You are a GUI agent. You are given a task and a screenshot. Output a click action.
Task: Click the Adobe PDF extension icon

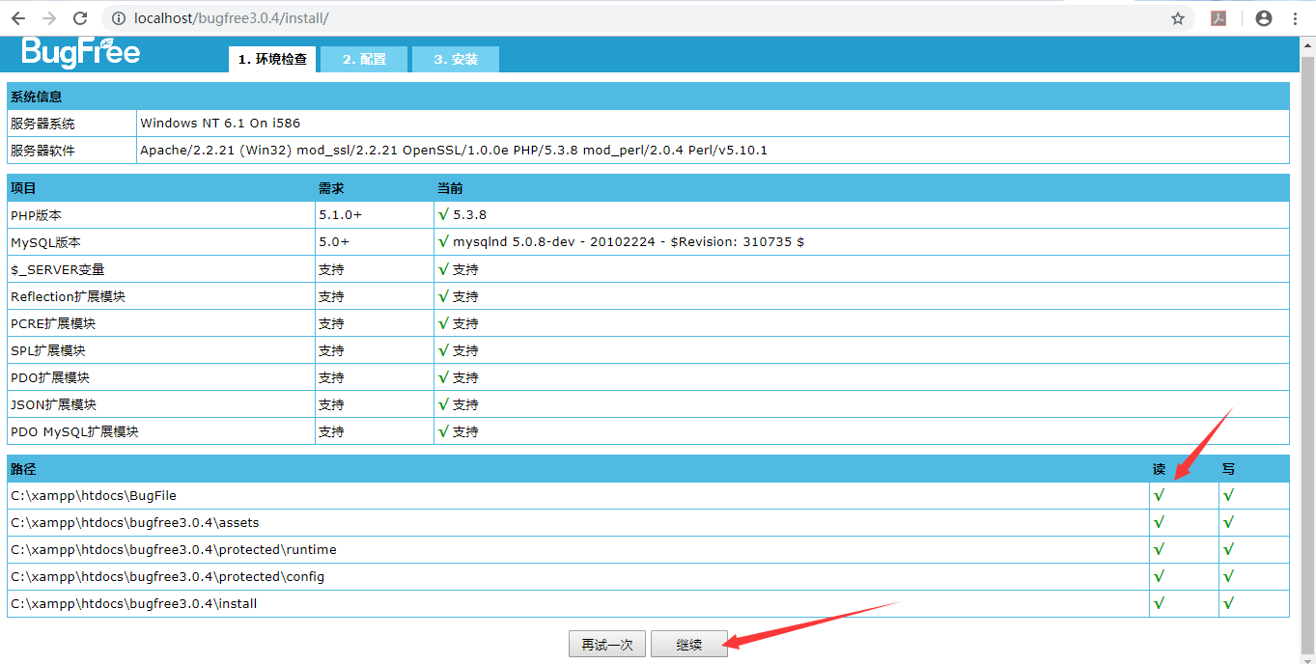point(1216,16)
